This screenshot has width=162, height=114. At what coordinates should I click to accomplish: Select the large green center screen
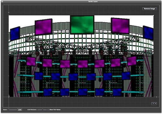(82, 25)
